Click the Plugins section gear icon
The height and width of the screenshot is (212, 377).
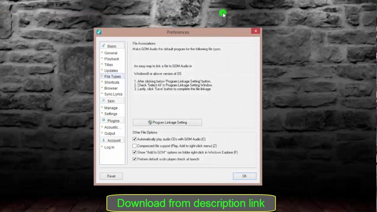(103, 120)
